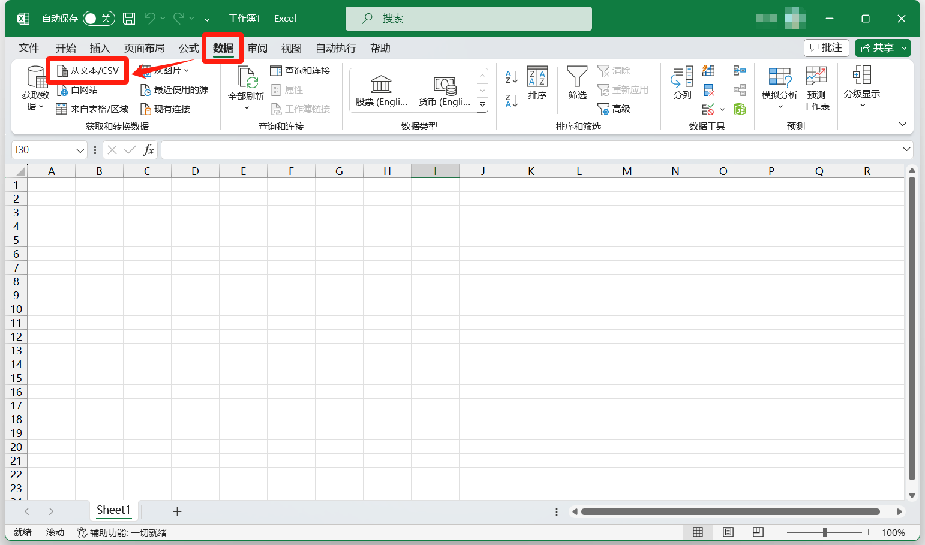Click the Save icon in title bar
This screenshot has width=925, height=545.
click(129, 19)
